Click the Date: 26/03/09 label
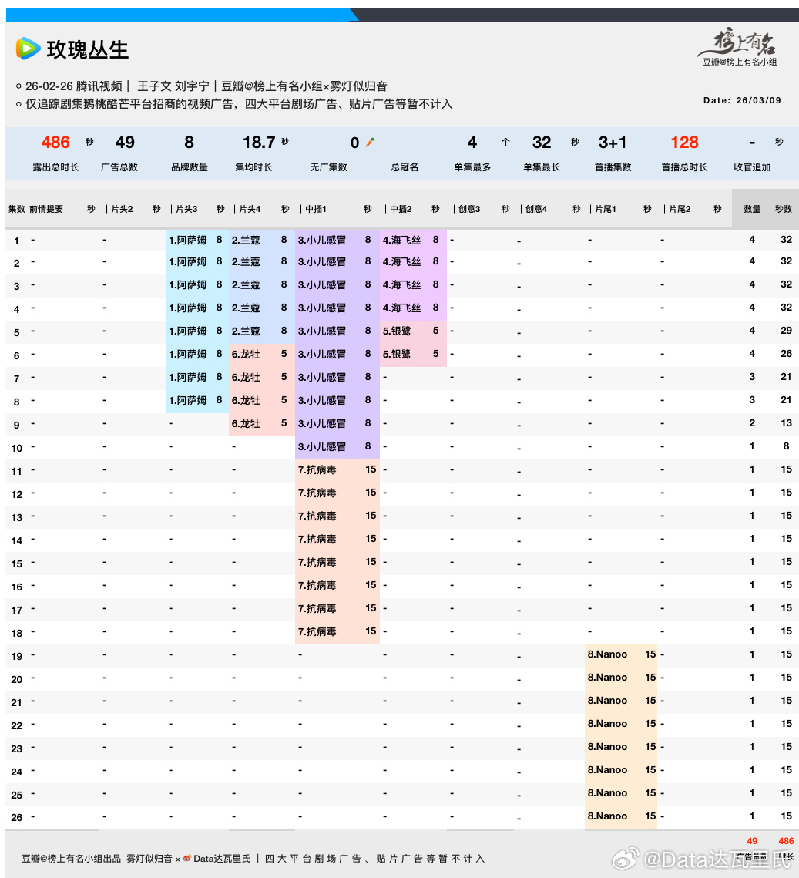The height and width of the screenshot is (878, 799). pos(742,101)
